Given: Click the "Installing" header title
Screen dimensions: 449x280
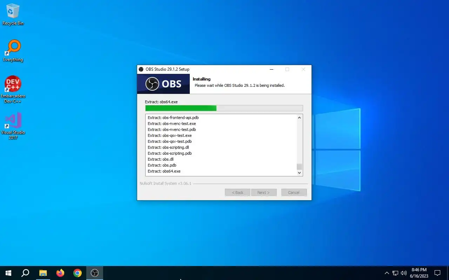Looking at the screenshot, I should pos(202,79).
